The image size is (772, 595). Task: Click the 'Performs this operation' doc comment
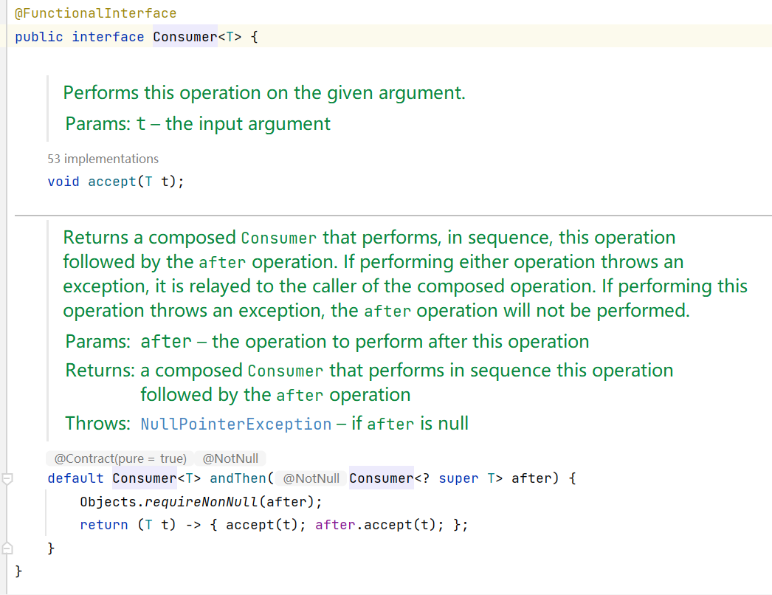point(263,93)
